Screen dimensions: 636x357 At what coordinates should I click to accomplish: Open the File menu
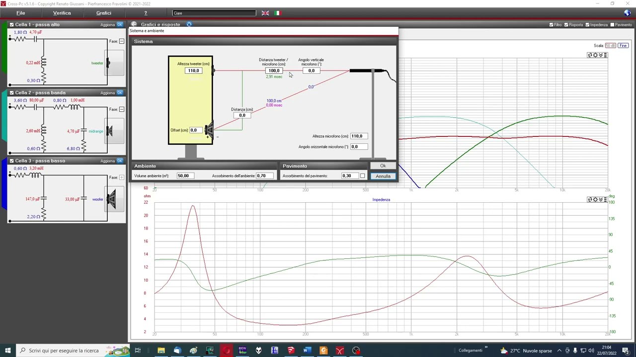pos(21,13)
